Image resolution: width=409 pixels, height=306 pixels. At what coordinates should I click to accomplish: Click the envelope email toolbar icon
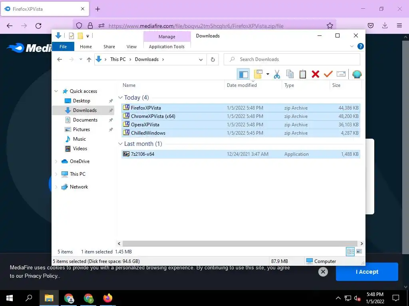[x=341, y=75]
